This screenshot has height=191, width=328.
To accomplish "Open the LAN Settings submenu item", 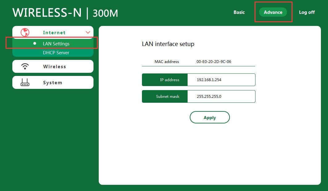I will 56,44.
